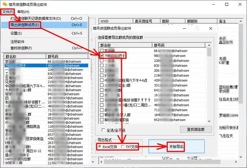The height and width of the screenshot is (168, 247).
Task: Select main list row 周日10-12
Action: point(46,151)
